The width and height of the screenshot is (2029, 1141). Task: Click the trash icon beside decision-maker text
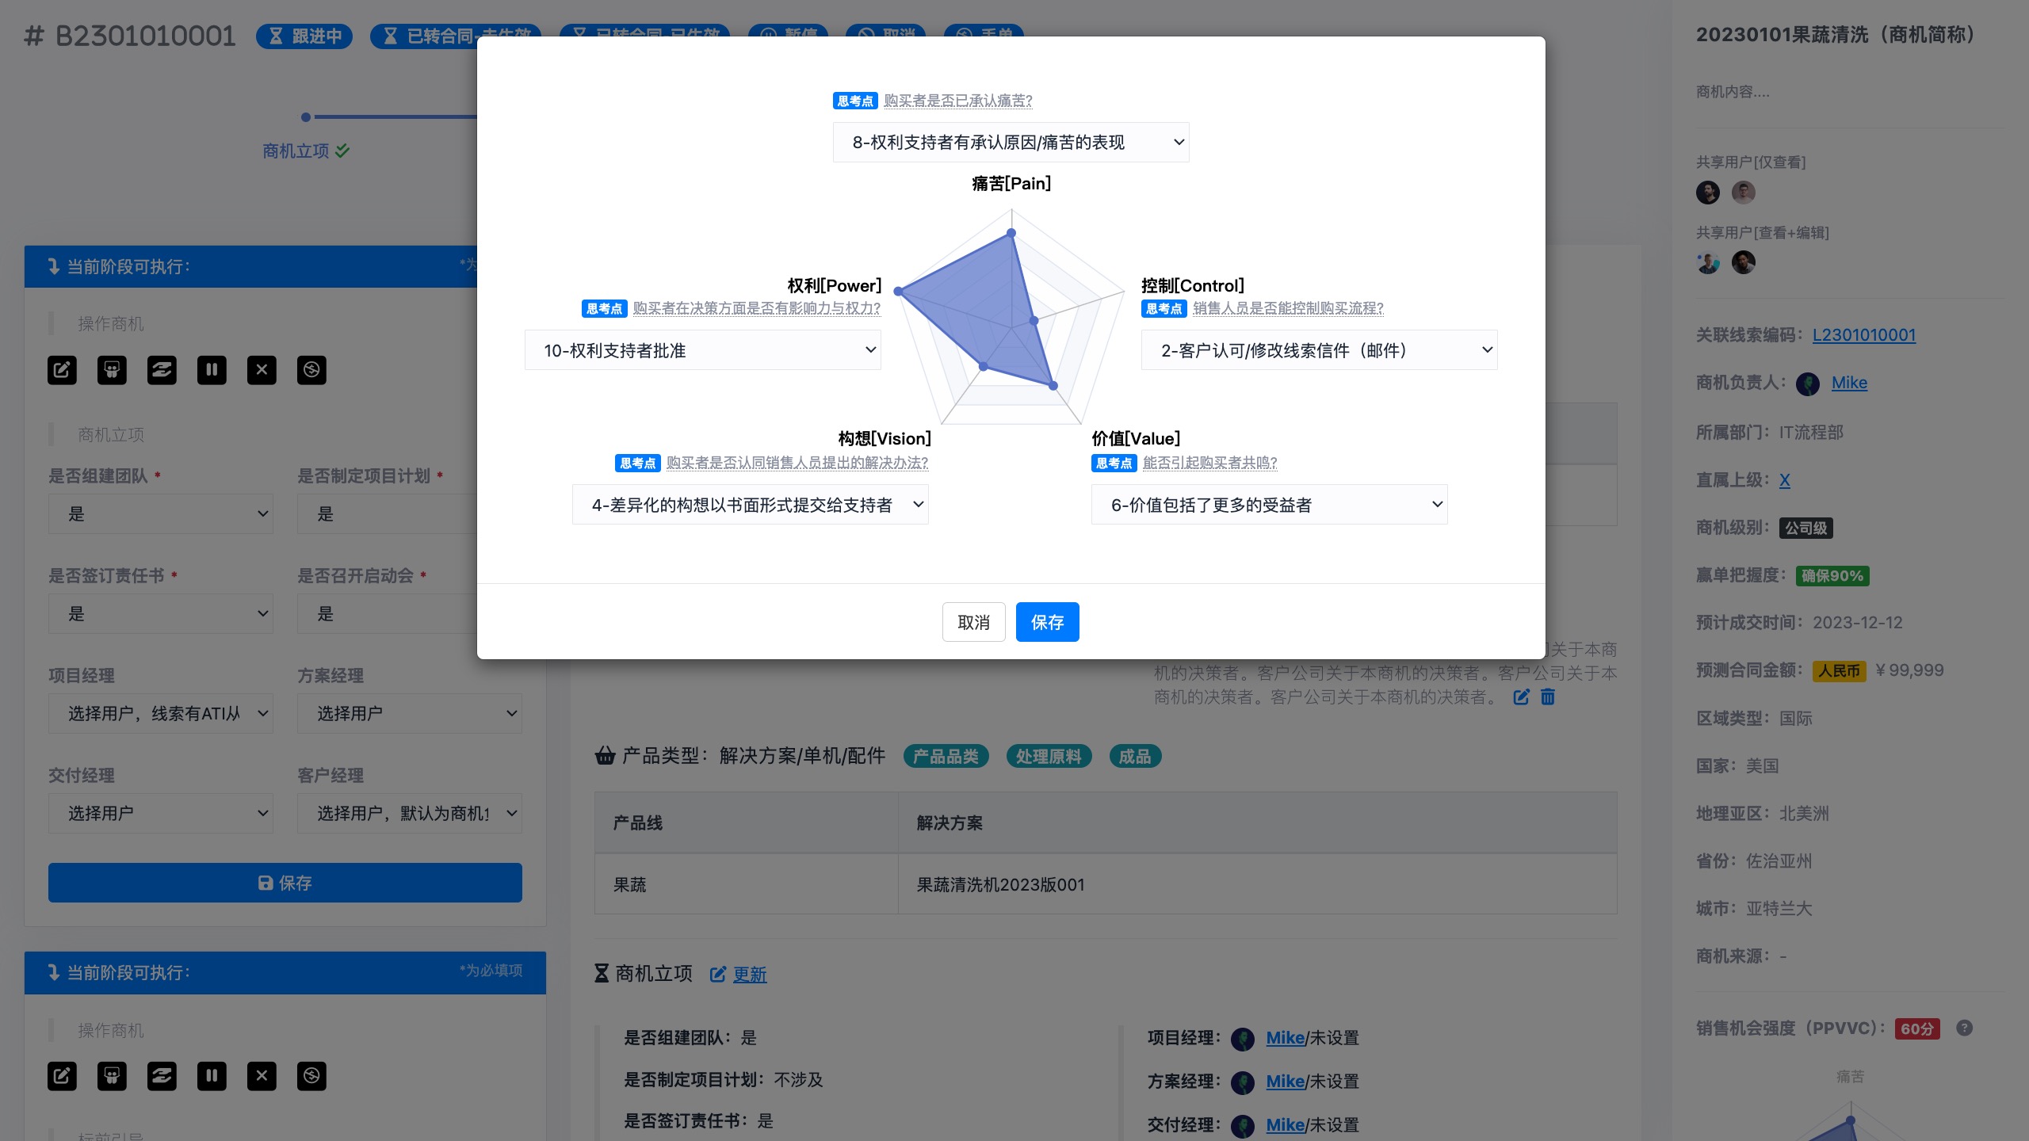click(1547, 697)
